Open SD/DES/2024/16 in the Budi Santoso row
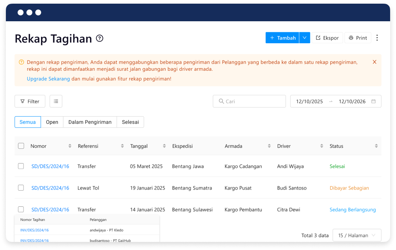Viewport: 396px width, 250px height. tap(50, 188)
